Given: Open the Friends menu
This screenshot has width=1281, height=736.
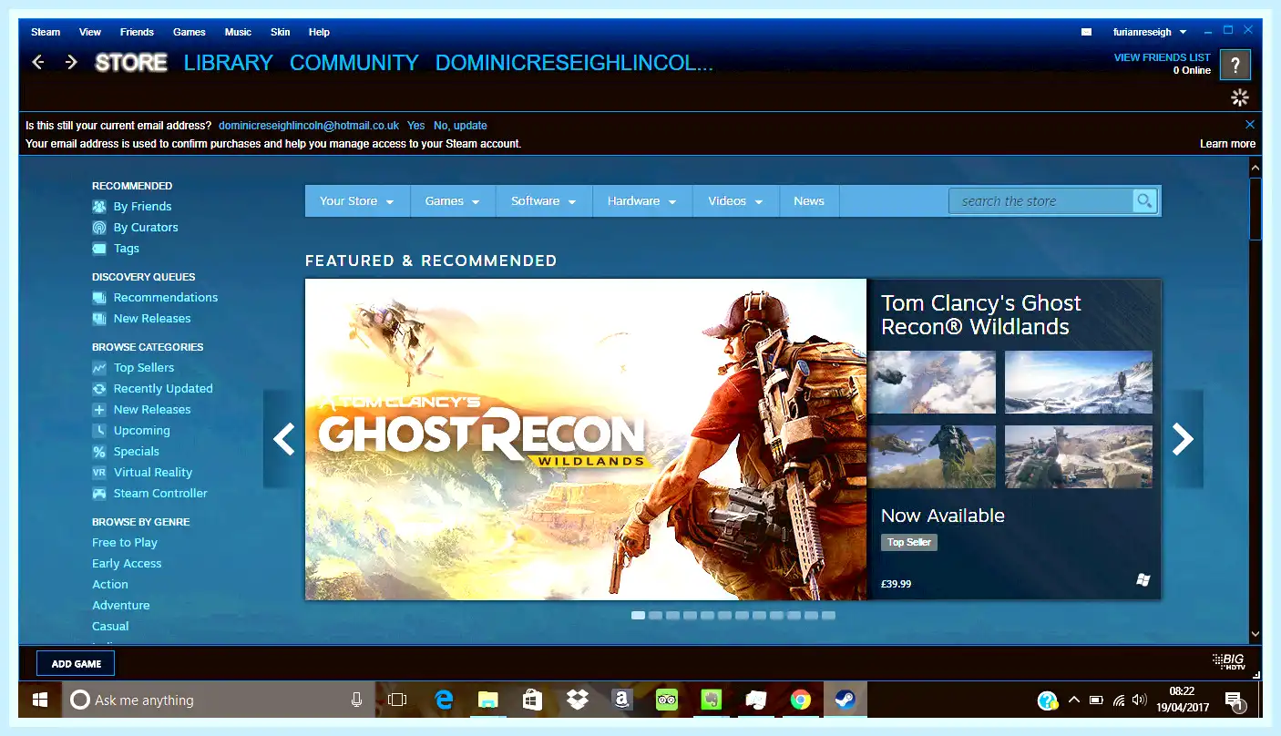Looking at the screenshot, I should coord(137,32).
